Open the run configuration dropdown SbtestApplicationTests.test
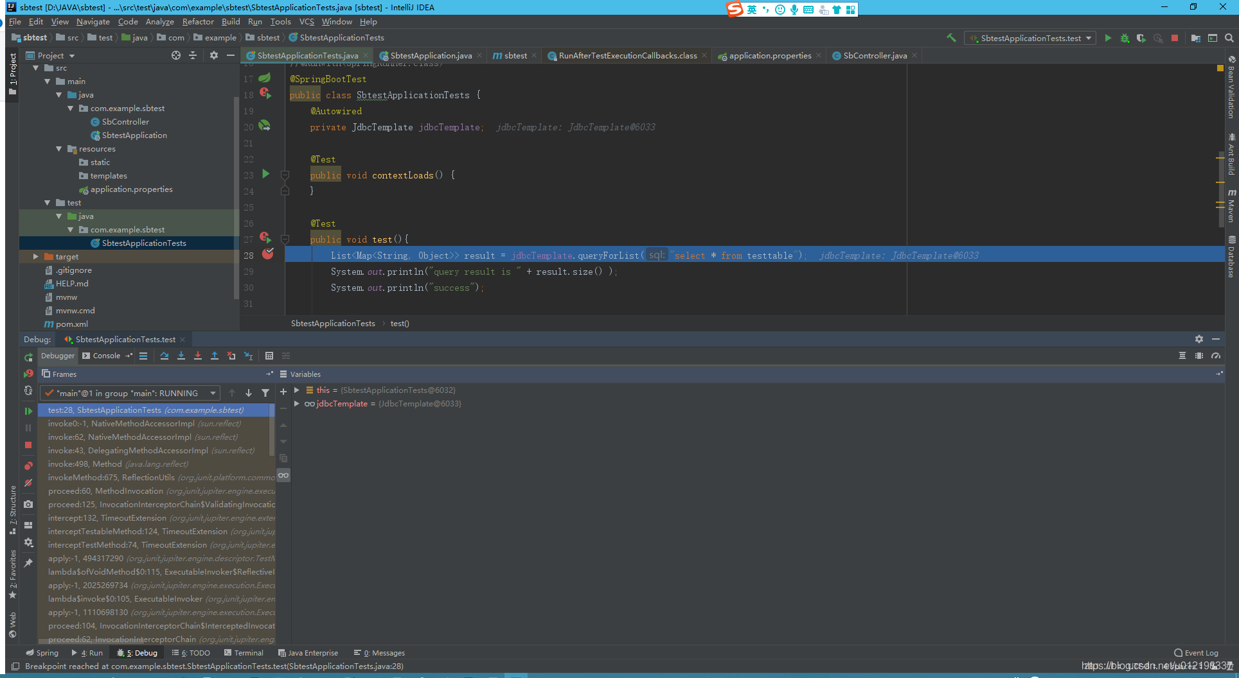Screen dimensions: 1239x678 [1031, 39]
